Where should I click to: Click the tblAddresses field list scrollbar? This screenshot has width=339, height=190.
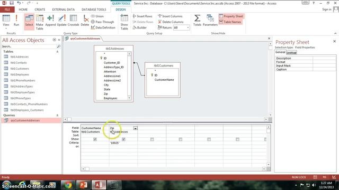129,76
